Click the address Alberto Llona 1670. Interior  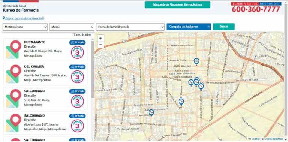pyautogui.click(x=42, y=124)
